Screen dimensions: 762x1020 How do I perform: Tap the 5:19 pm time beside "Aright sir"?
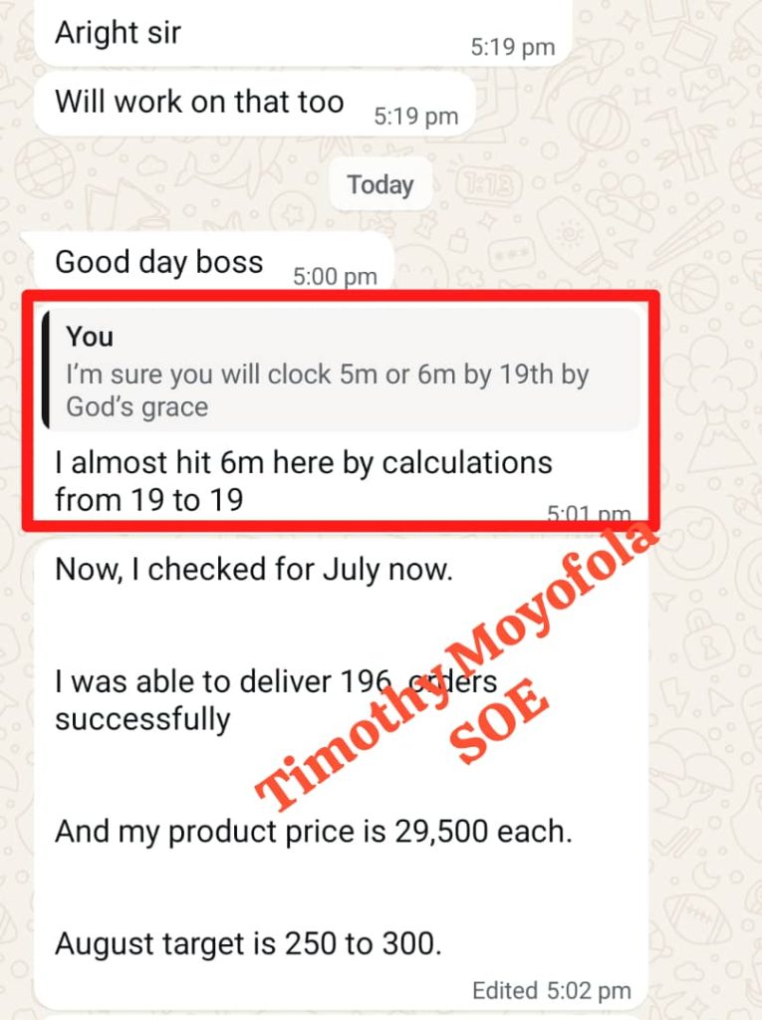(513, 48)
